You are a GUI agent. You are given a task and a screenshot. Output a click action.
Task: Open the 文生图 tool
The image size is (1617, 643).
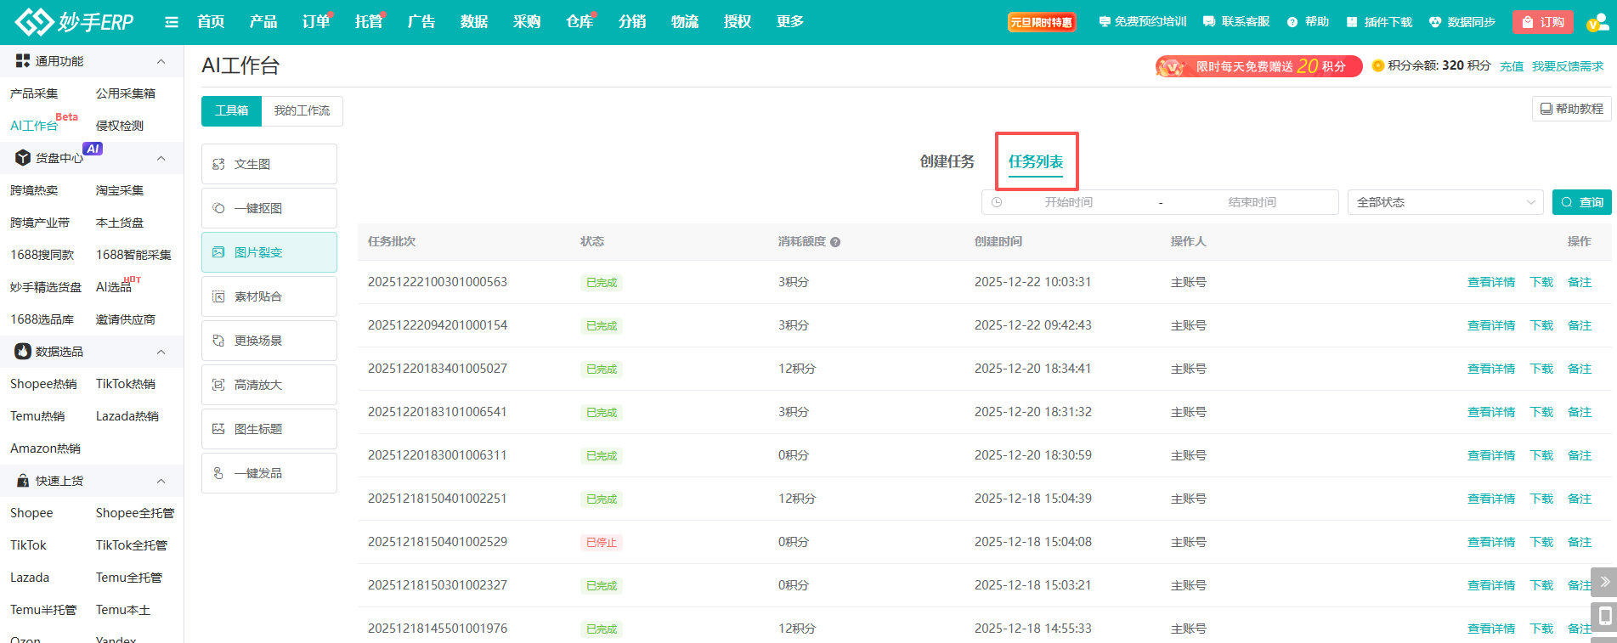[x=269, y=164]
